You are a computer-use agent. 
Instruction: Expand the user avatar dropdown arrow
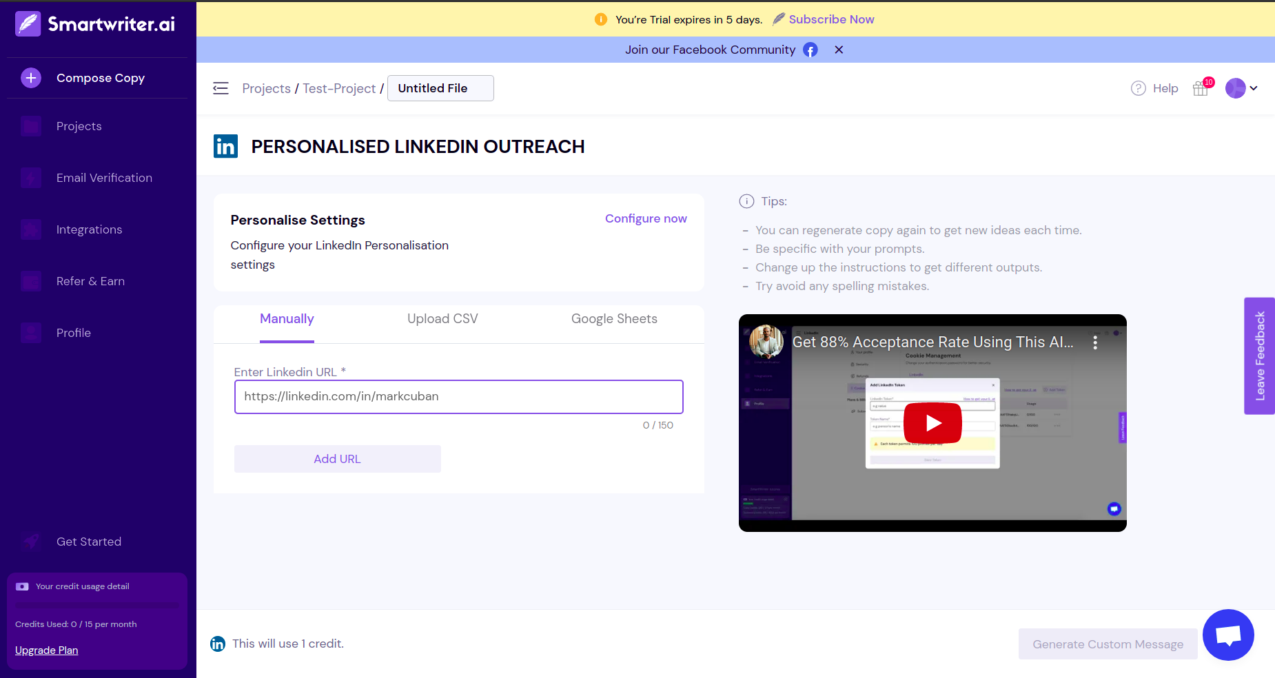(x=1254, y=88)
